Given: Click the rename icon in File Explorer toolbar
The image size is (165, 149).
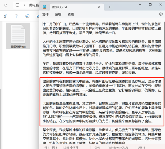Looking at the screenshot, I should pyautogui.click(x=28, y=16).
